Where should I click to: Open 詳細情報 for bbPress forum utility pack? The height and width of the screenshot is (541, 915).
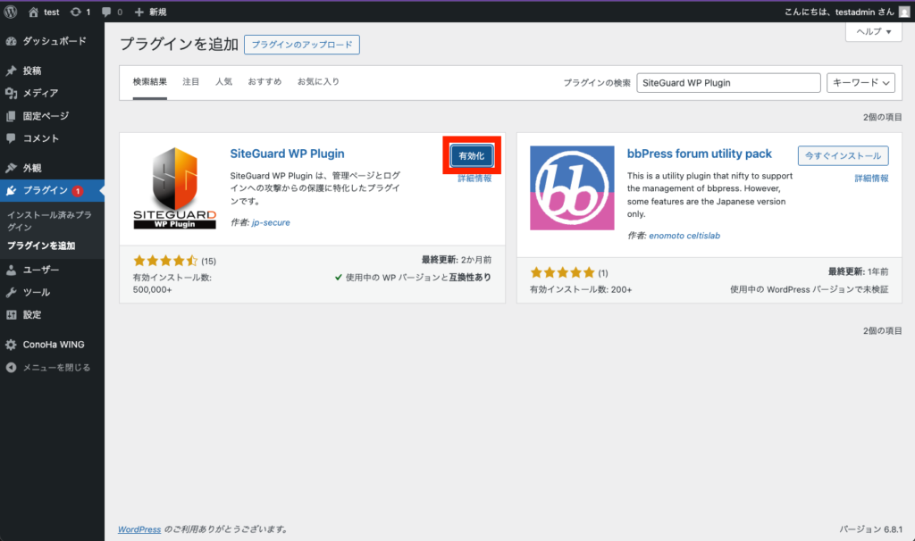point(872,179)
